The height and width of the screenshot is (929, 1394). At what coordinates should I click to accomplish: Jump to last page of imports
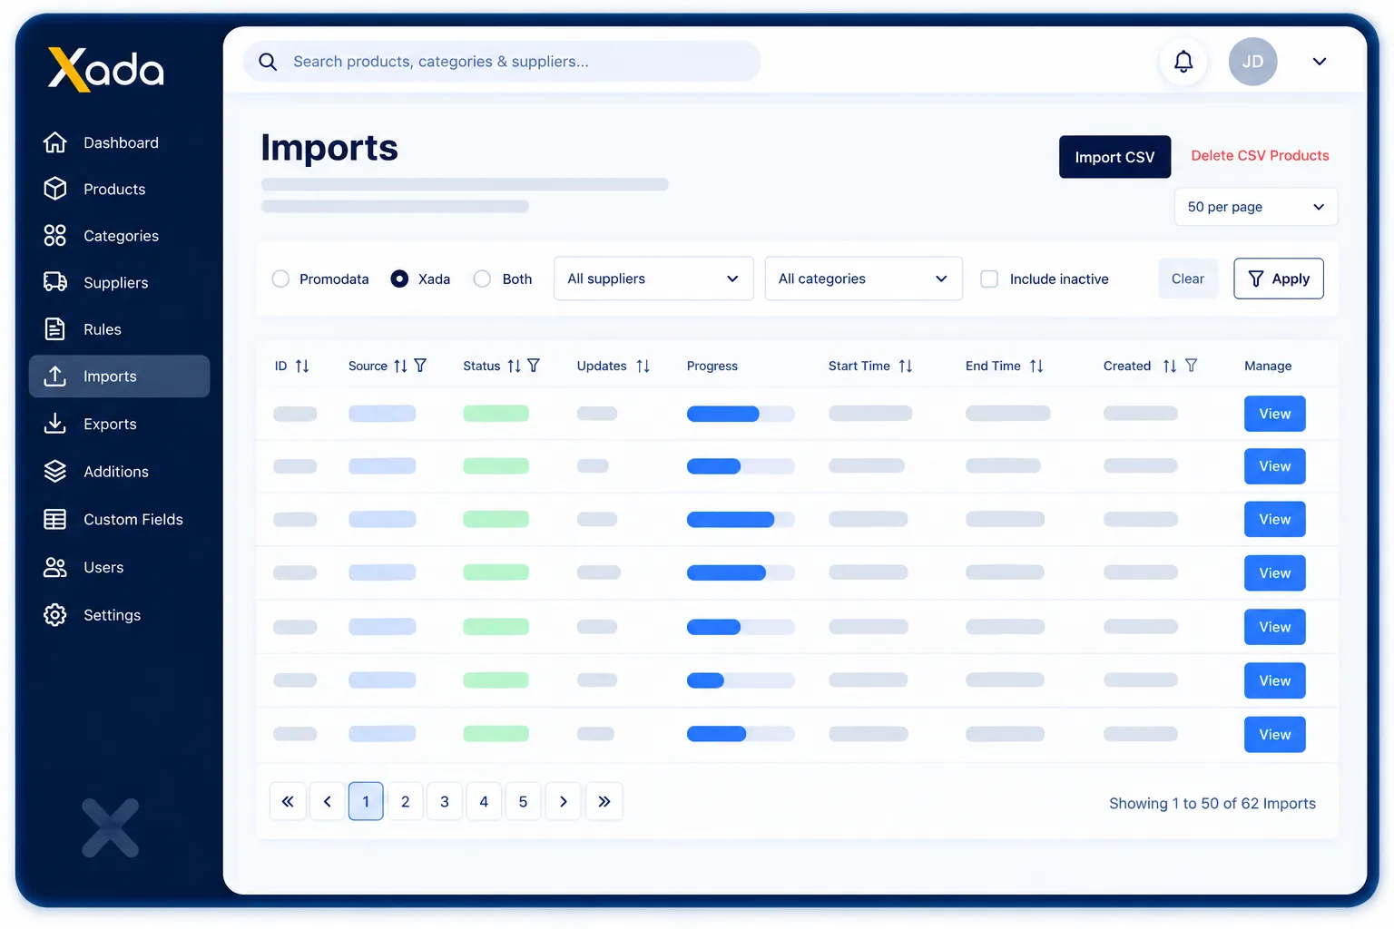(x=604, y=801)
